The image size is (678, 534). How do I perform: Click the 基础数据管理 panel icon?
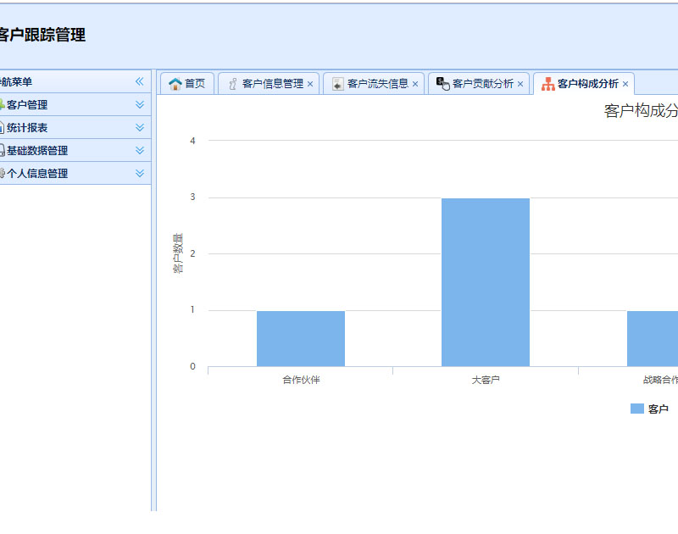click(x=3, y=151)
